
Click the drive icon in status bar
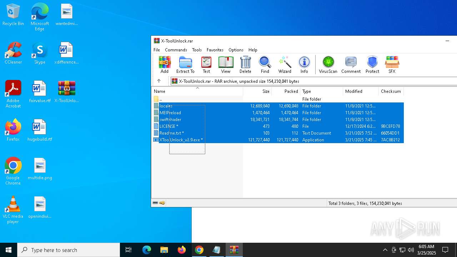pos(155,203)
